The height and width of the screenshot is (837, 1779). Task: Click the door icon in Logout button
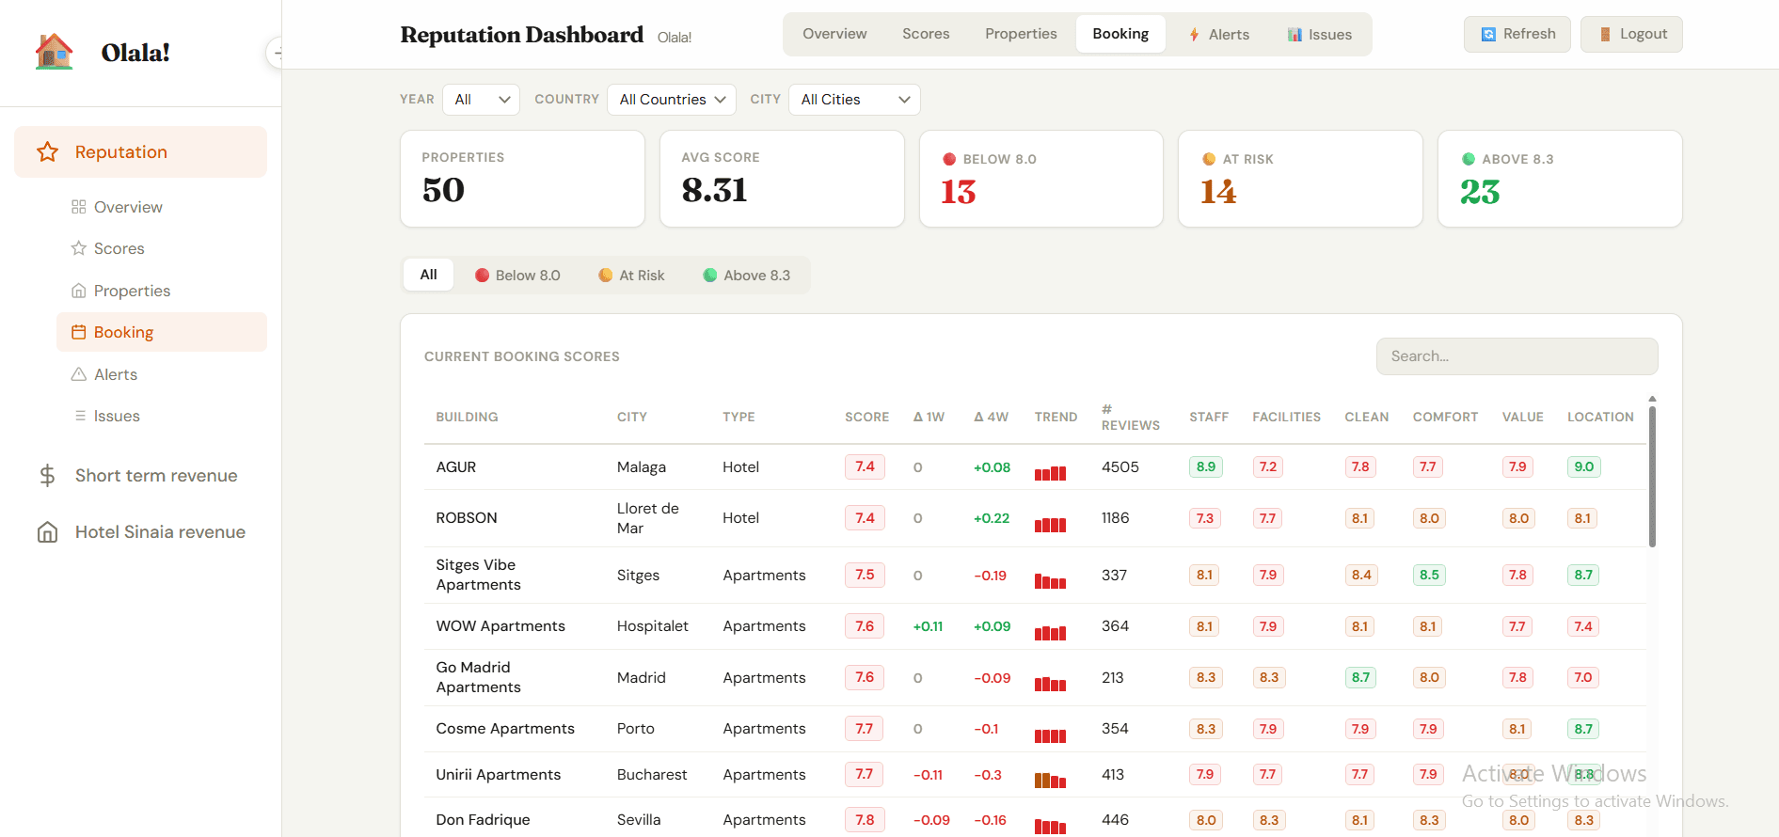pyautogui.click(x=1606, y=35)
